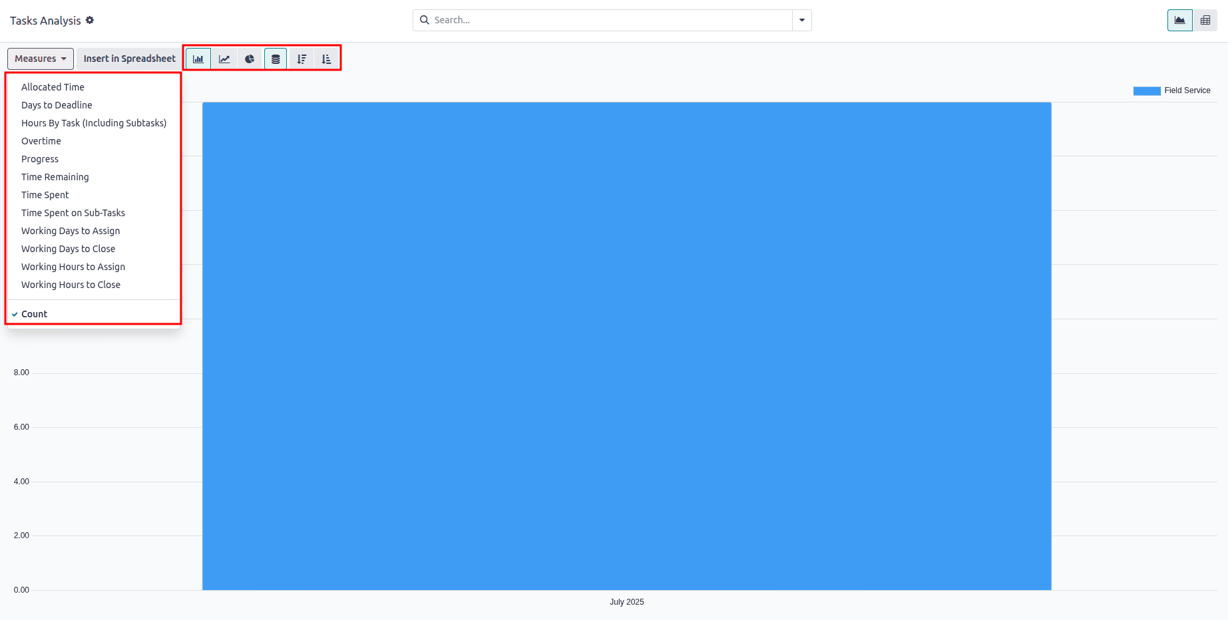Click the Field Service legend label

[1187, 90]
